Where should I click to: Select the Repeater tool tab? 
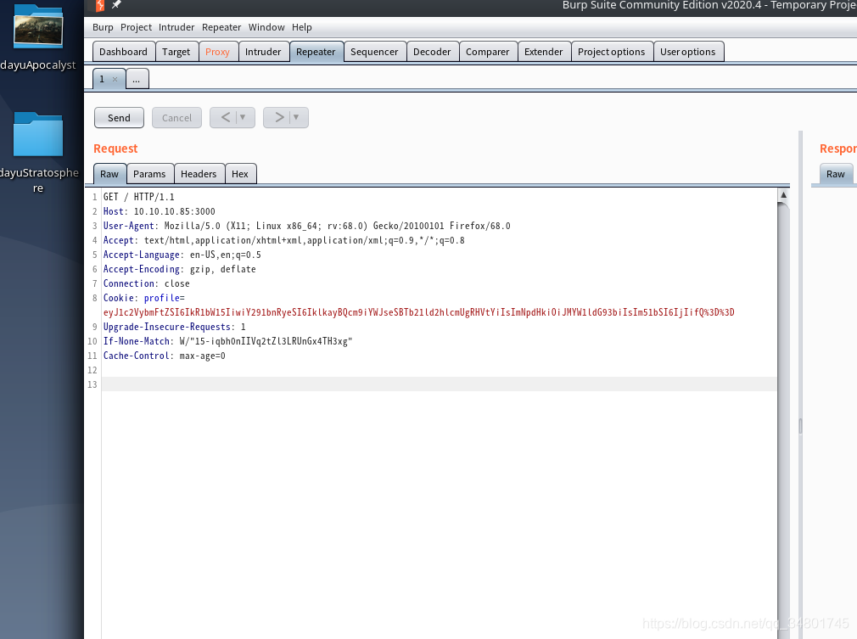click(316, 52)
